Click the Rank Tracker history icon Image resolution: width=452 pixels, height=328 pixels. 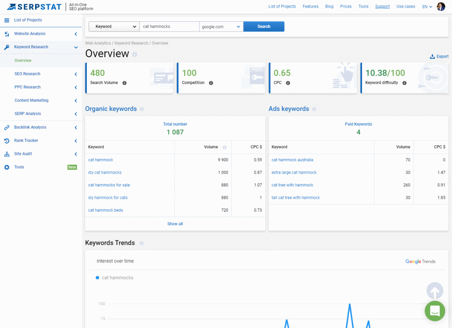point(7,141)
